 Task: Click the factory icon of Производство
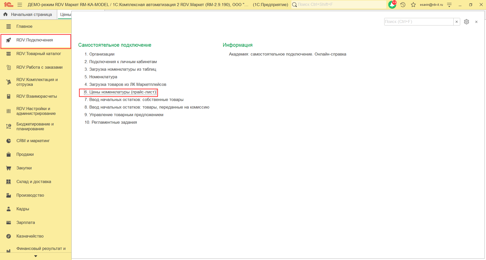pos(9,195)
